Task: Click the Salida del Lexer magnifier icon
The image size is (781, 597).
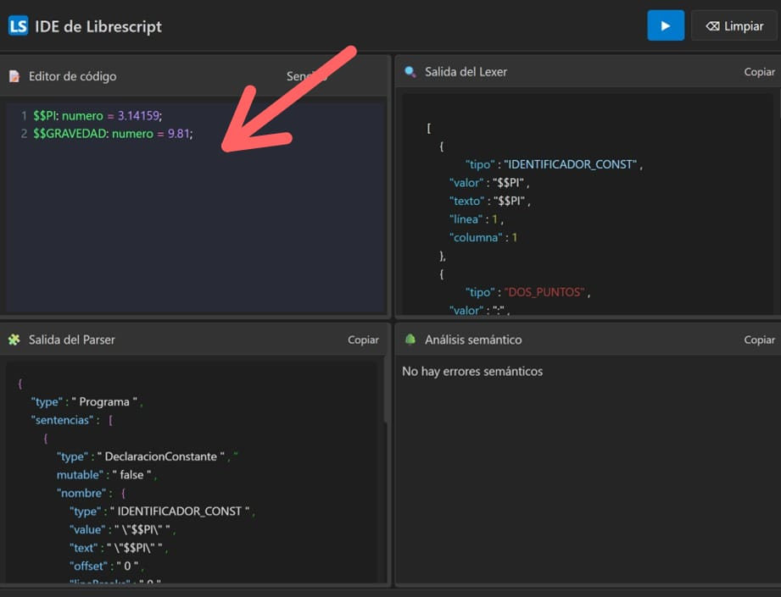Action: coord(410,72)
